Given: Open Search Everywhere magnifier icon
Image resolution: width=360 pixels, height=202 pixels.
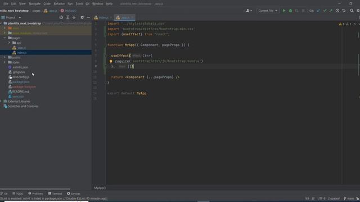Looking at the screenshot, I should pos(352,11).
